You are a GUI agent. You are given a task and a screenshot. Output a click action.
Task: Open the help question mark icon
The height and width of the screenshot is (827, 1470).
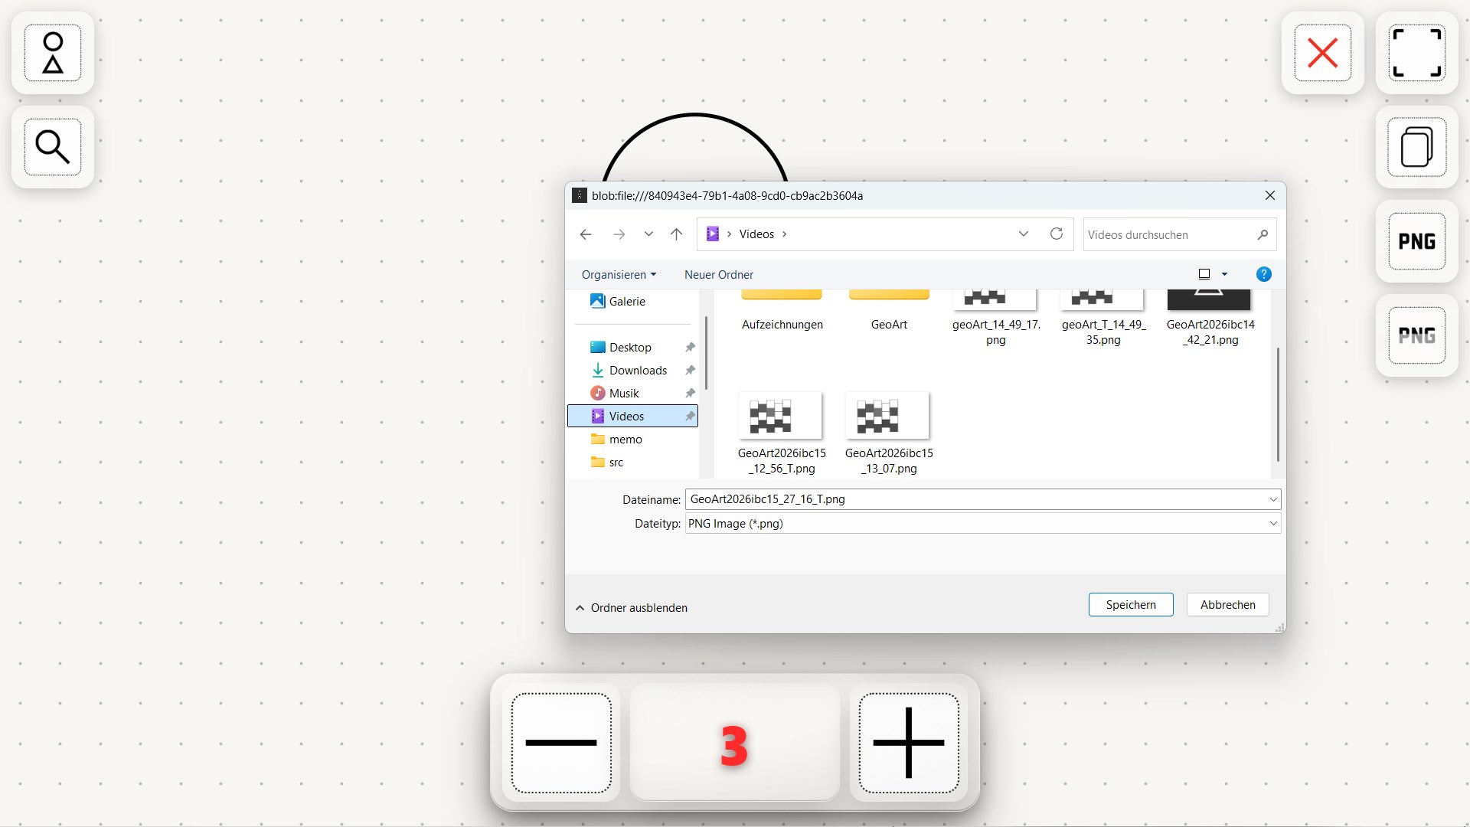[1263, 274]
